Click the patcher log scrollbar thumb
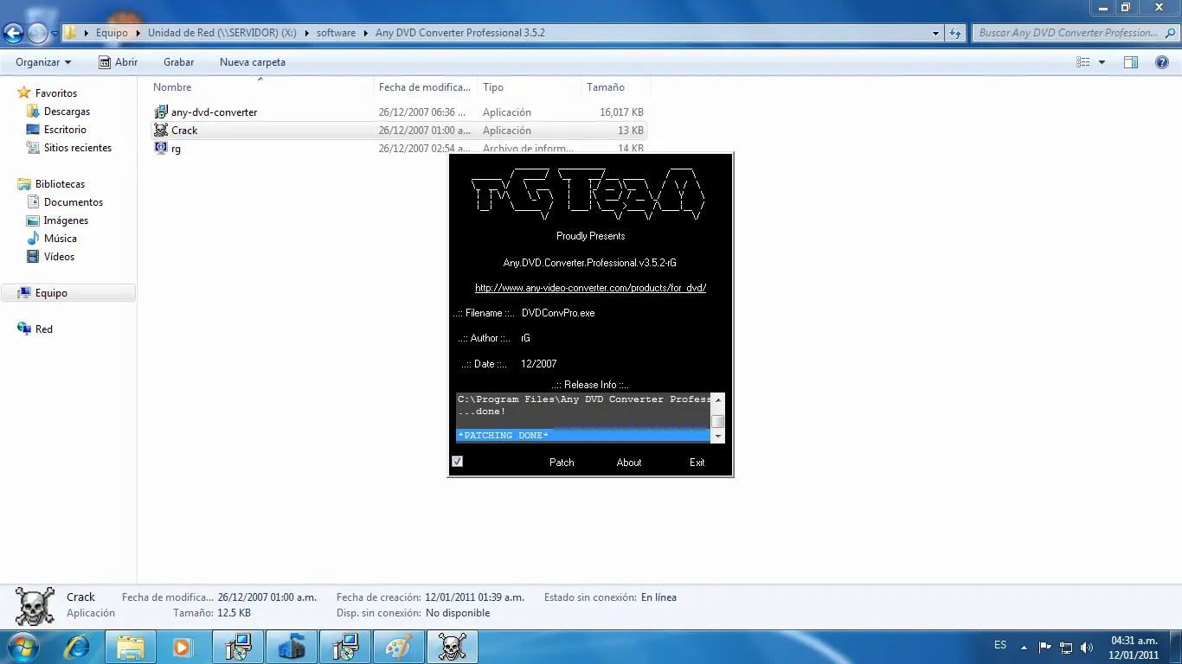Screen dimensions: 1182x664 [x=717, y=422]
